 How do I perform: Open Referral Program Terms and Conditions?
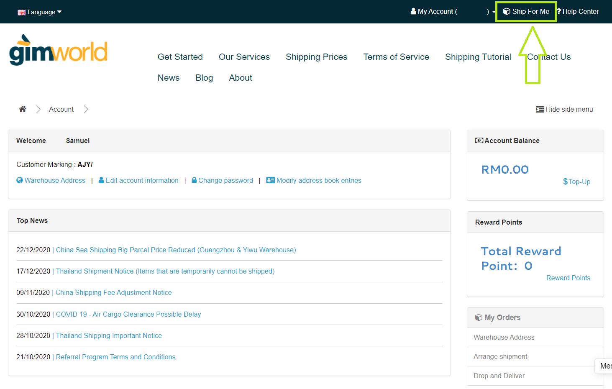pyautogui.click(x=116, y=357)
